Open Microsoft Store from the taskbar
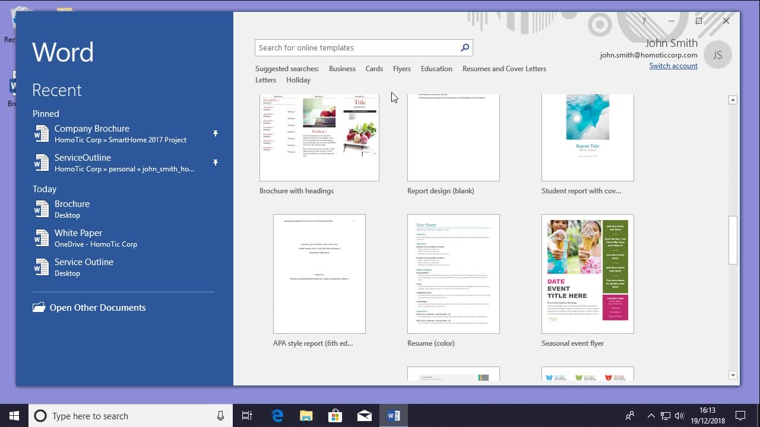This screenshot has width=760, height=427. click(335, 416)
